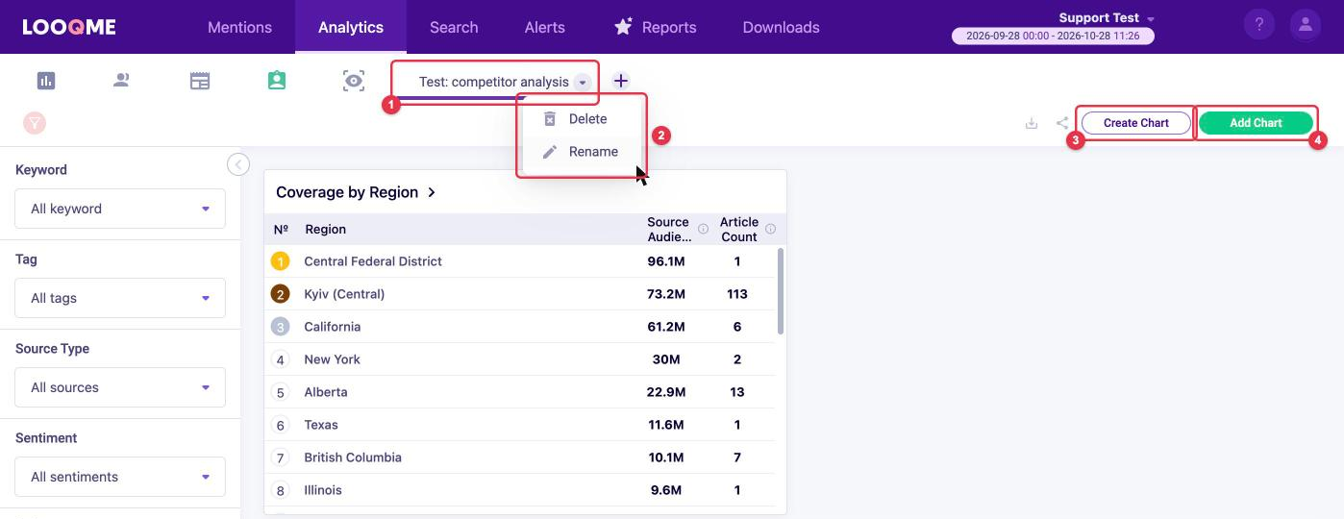Select the green contact badge icon
Viewport: 1344px width, 519px height.
[x=277, y=81]
